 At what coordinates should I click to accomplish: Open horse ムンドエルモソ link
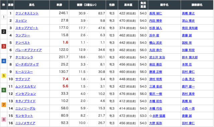tap(25, 86)
